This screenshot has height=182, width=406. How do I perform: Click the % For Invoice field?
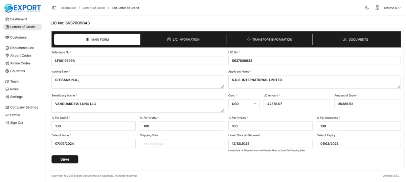[270, 126]
